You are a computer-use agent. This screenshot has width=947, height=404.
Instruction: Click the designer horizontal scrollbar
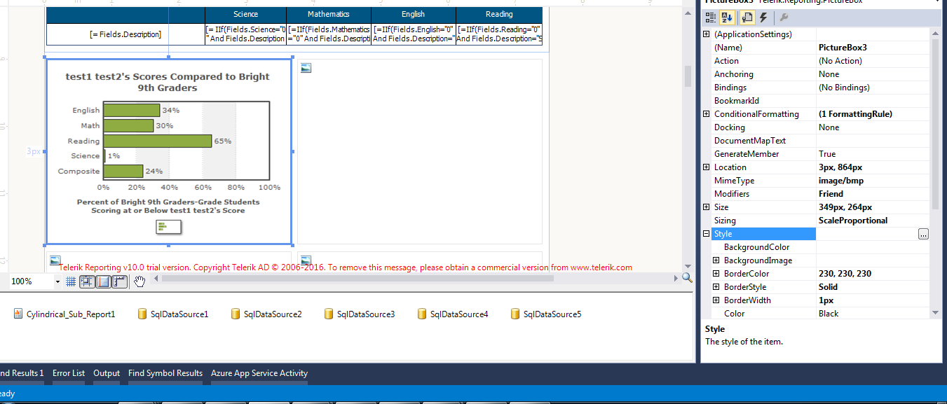[x=357, y=278]
